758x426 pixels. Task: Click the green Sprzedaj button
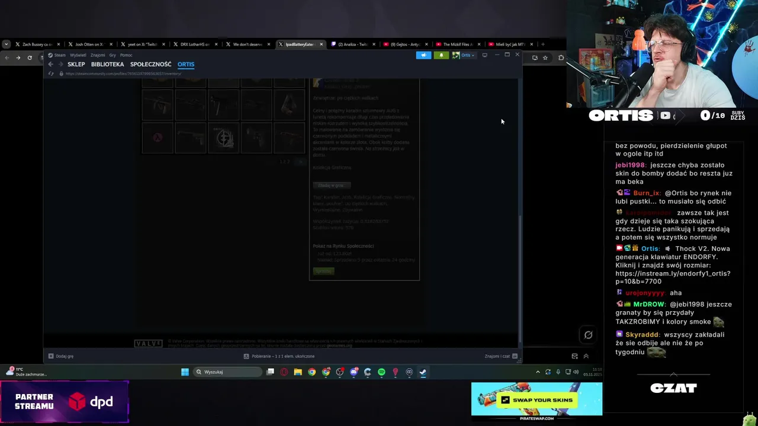(x=323, y=271)
